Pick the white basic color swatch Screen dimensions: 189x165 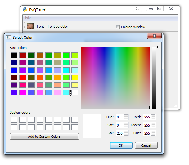point(75,92)
